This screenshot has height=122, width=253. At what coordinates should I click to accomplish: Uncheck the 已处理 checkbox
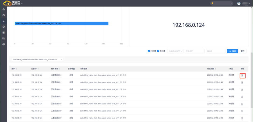(149, 51)
